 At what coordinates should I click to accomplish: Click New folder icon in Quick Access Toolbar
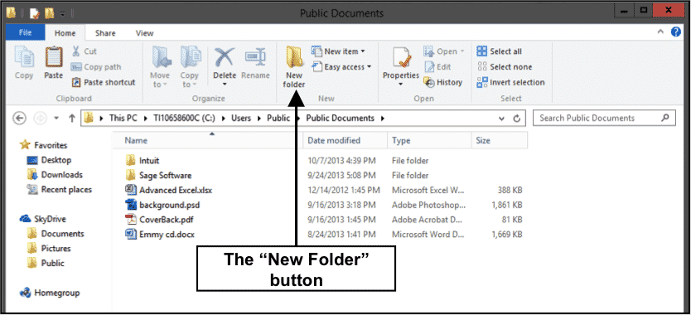coord(49,13)
